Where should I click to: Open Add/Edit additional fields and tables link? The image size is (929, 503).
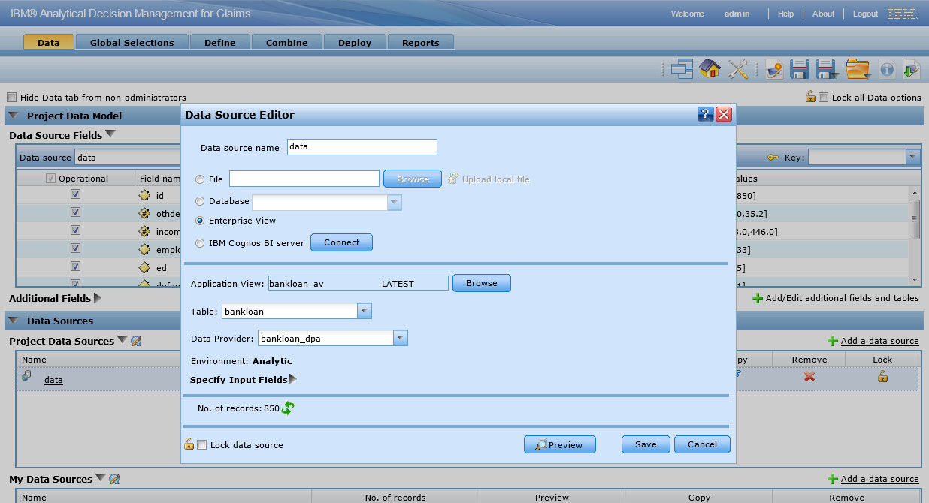[x=842, y=298]
